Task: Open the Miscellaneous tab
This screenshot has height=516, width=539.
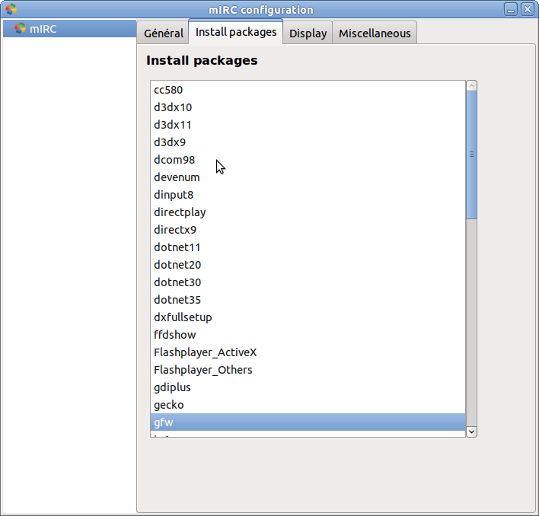Action: pos(375,33)
